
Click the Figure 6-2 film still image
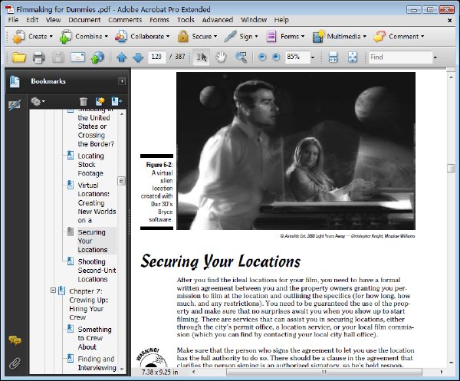click(296, 151)
